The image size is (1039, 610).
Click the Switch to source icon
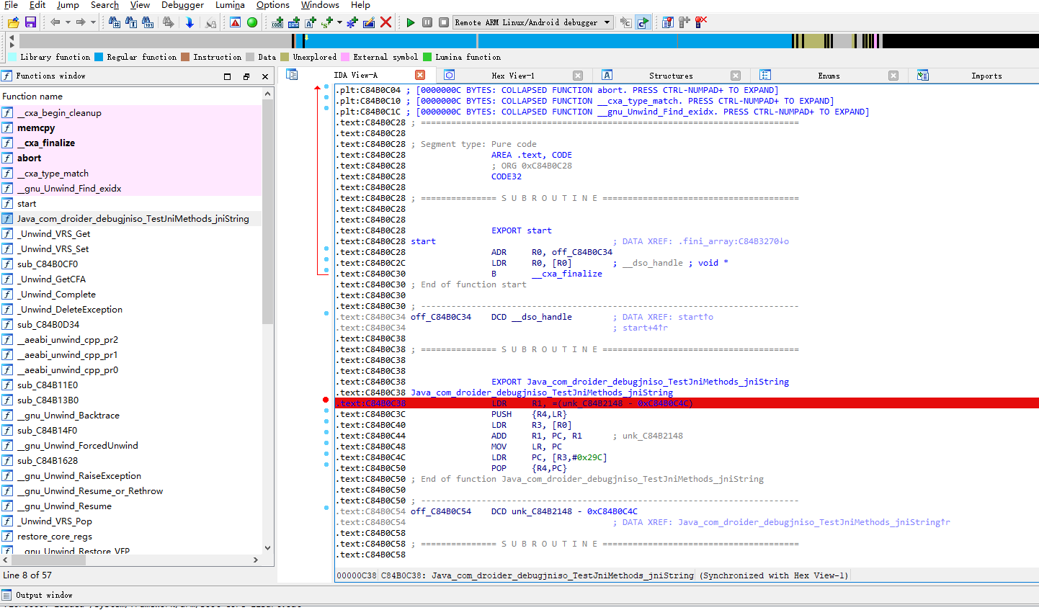625,22
